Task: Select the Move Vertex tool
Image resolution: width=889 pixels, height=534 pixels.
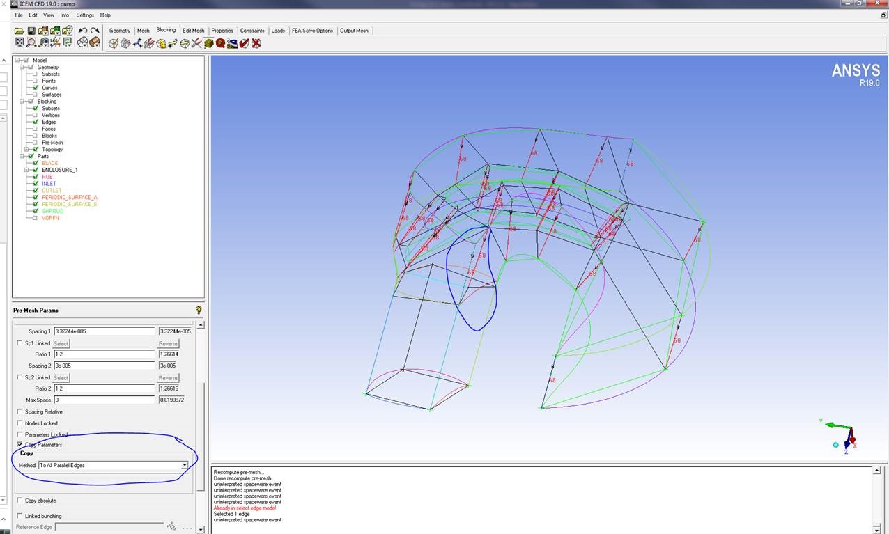Action: coord(173,43)
